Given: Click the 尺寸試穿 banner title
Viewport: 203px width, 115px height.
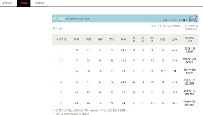Looking at the screenshot, I should [59, 18].
